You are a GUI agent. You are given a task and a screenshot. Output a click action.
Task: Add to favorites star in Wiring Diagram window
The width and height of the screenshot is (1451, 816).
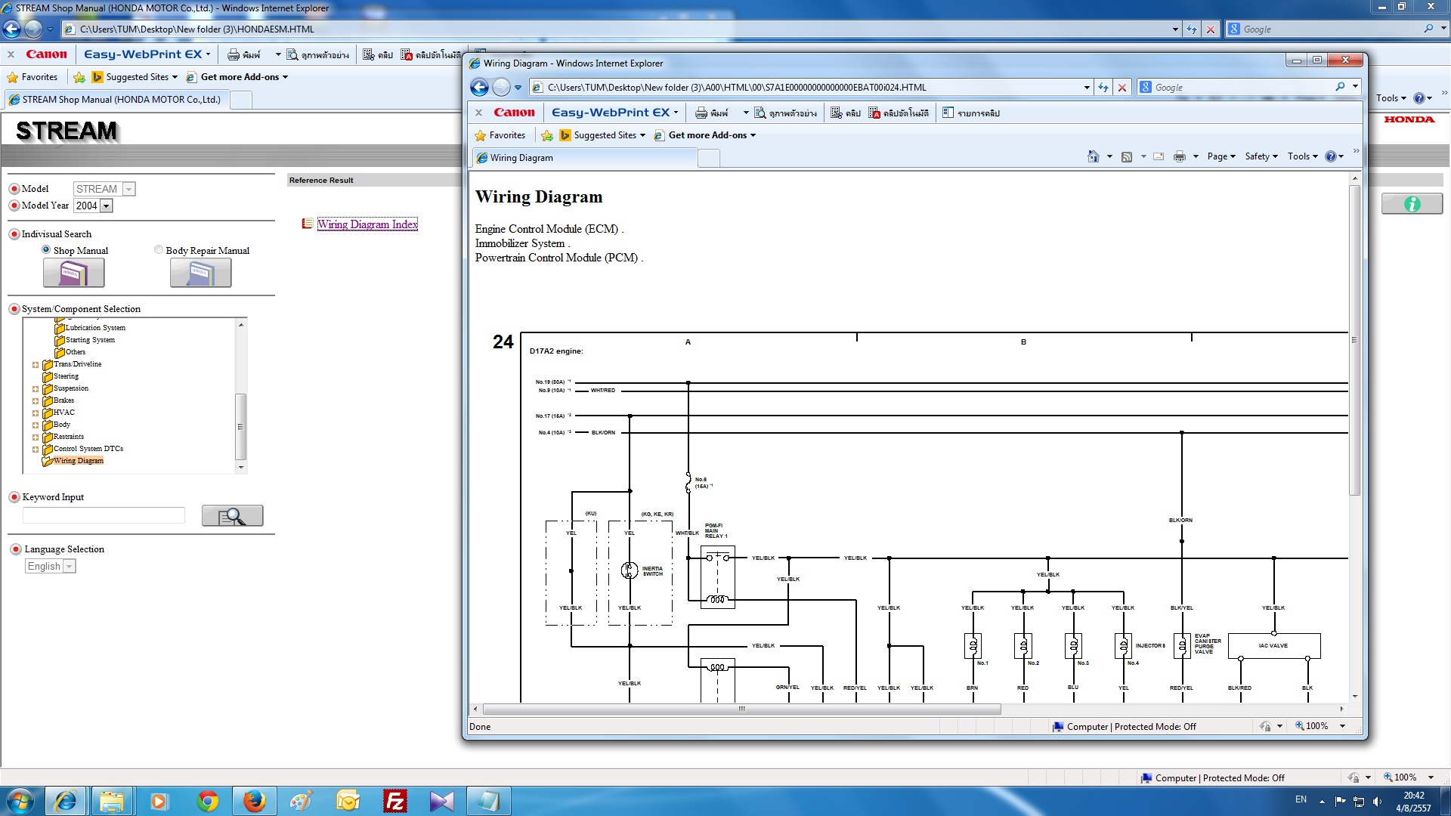click(547, 135)
